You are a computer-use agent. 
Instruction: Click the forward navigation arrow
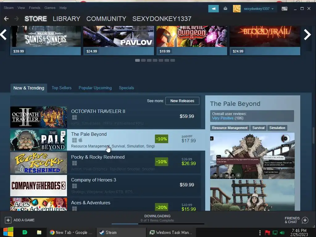coord(17,19)
